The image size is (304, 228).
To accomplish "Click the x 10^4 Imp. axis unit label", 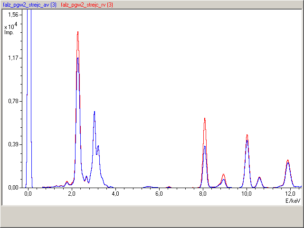I will click(x=10, y=28).
